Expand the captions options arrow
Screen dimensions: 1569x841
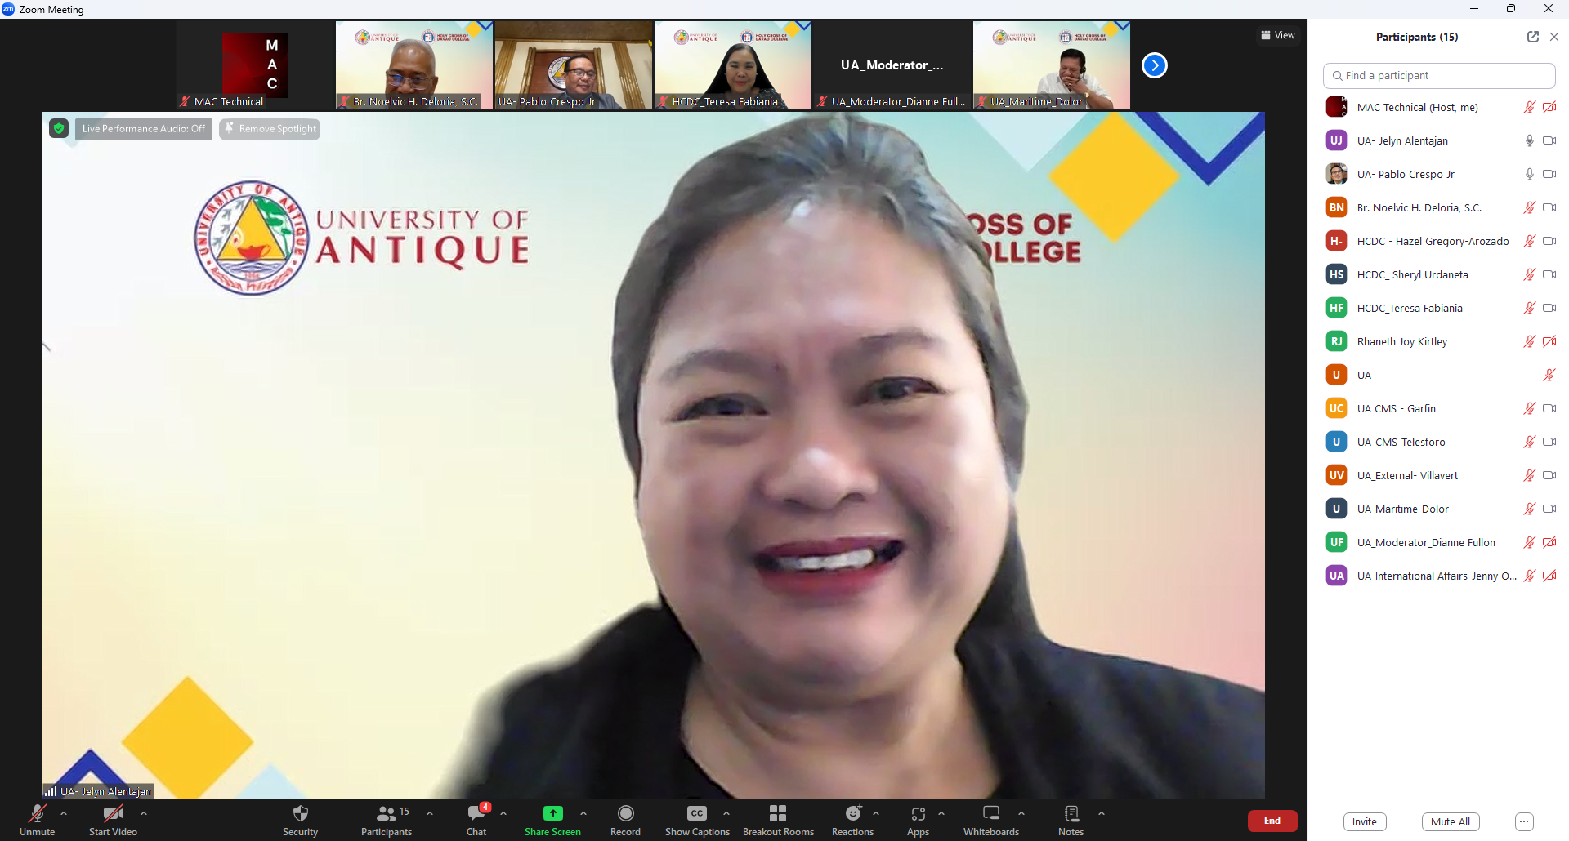click(x=726, y=813)
